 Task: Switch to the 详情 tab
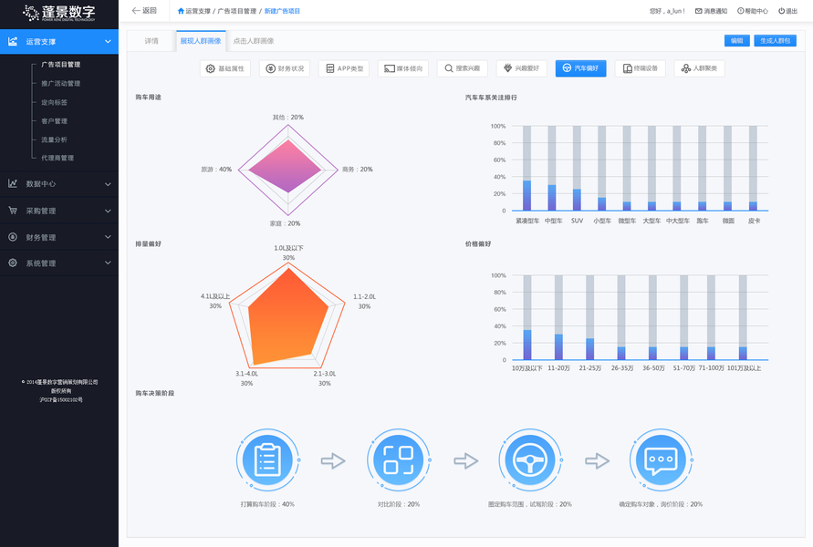pyautogui.click(x=151, y=41)
